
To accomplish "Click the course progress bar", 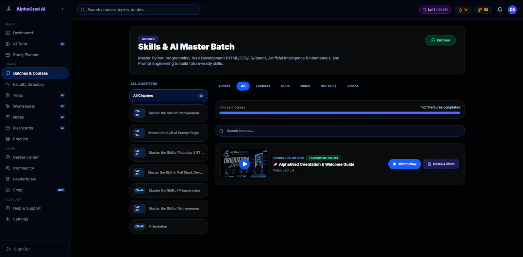I will tap(340, 113).
